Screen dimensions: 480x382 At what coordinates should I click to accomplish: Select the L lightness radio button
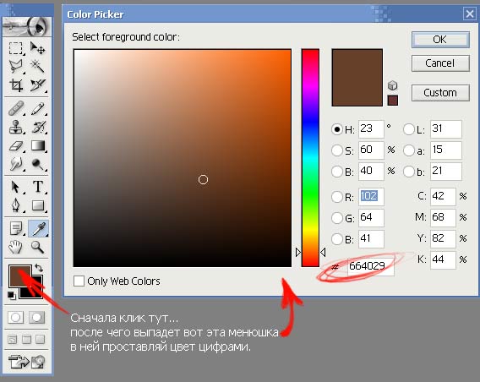point(409,129)
